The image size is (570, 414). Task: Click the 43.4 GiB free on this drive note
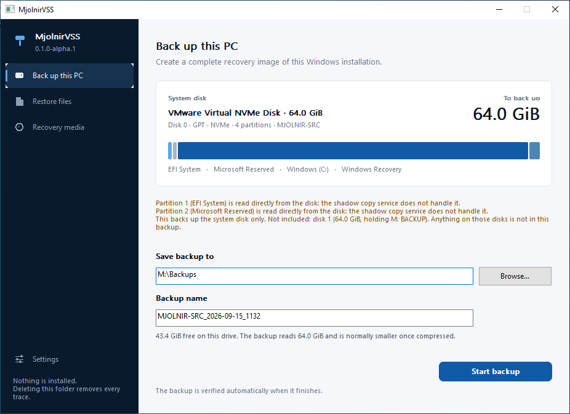click(x=305, y=336)
